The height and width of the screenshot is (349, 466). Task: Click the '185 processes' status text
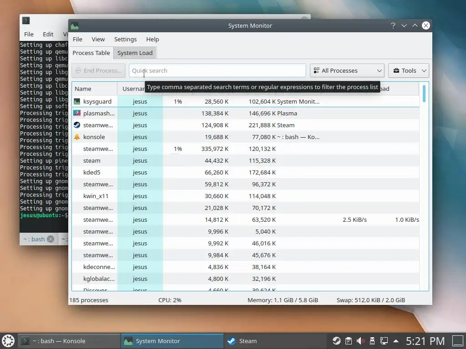click(89, 300)
